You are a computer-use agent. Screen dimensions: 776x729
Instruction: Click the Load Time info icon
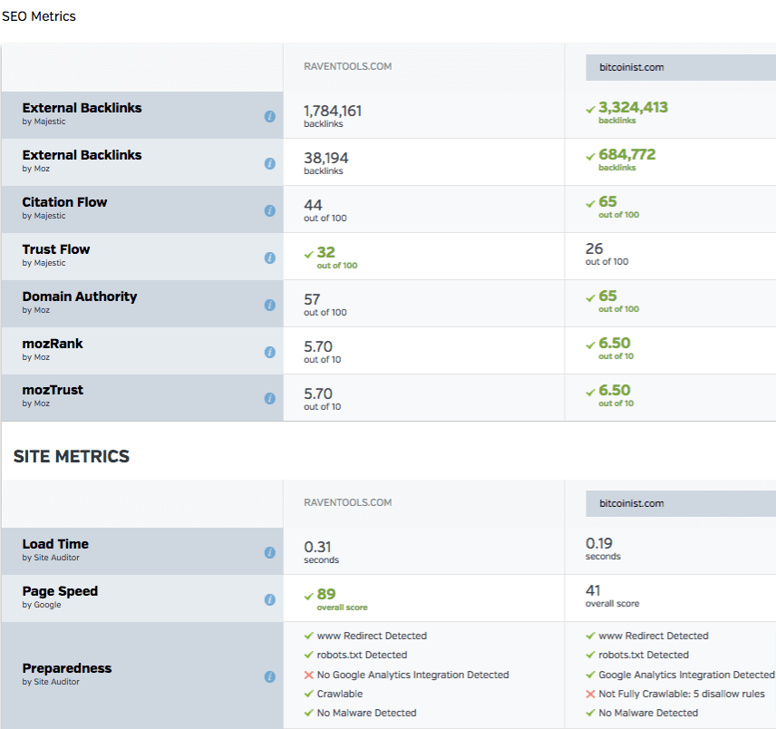tap(269, 551)
